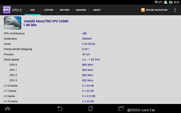This screenshot has height=113, width=181.
Task: Tap the 933 MHz value
Action: pyautogui.click(x=88, y=81)
